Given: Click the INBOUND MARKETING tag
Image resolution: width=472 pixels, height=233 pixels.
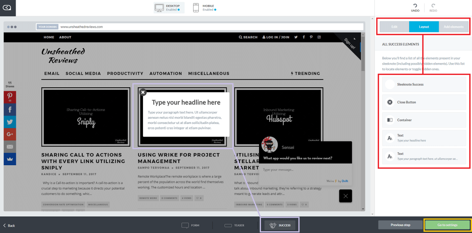Looking at the screenshot, I should point(249,205).
